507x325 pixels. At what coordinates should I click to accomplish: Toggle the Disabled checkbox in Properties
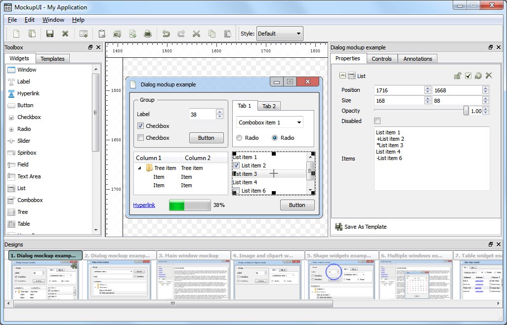(378, 121)
